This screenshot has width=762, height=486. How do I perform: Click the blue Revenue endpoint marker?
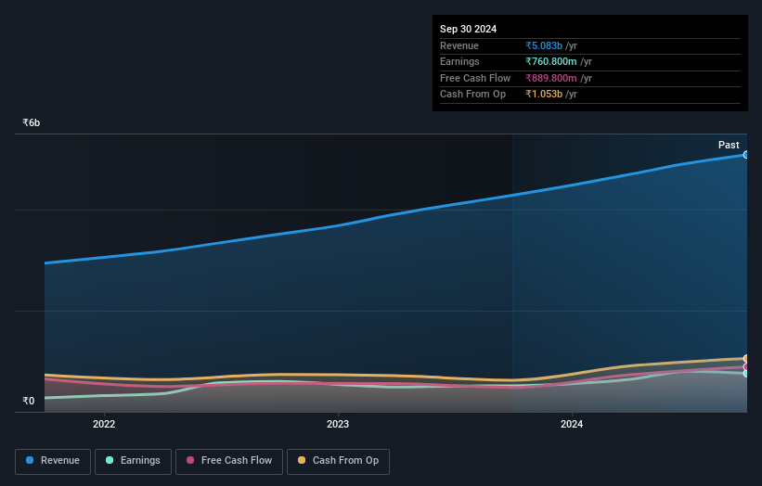coord(746,155)
